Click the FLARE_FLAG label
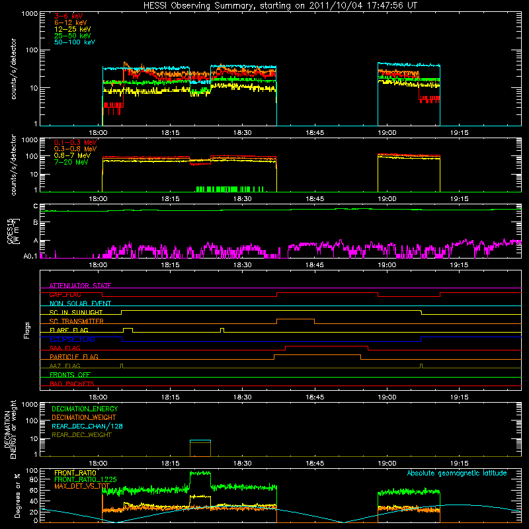The height and width of the screenshot is (529, 529). (69, 330)
